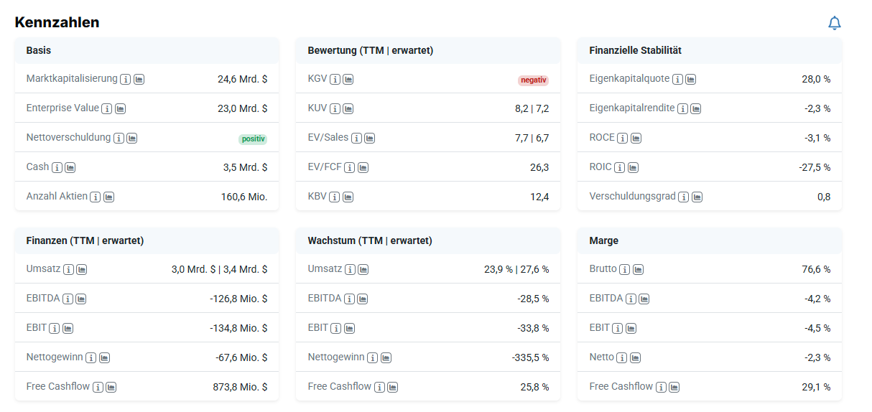This screenshot has width=872, height=412.
Task: Click info icon next to KGV
Action: coord(335,79)
